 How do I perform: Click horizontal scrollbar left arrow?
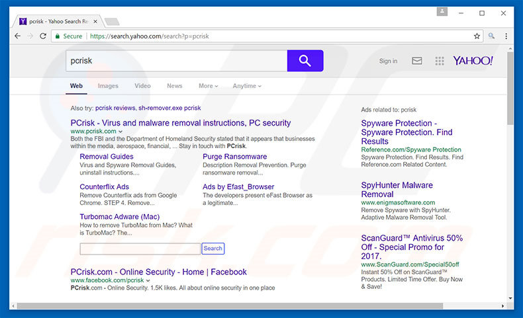point(13,305)
